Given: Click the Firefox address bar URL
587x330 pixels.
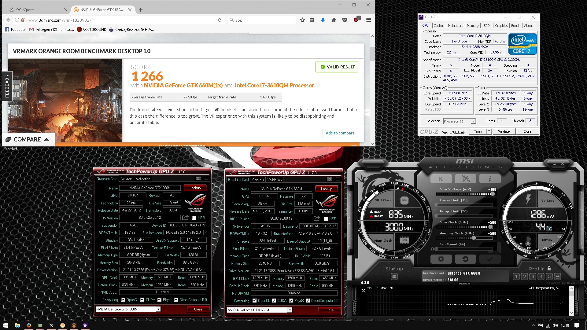Looking at the screenshot, I should (60, 20).
